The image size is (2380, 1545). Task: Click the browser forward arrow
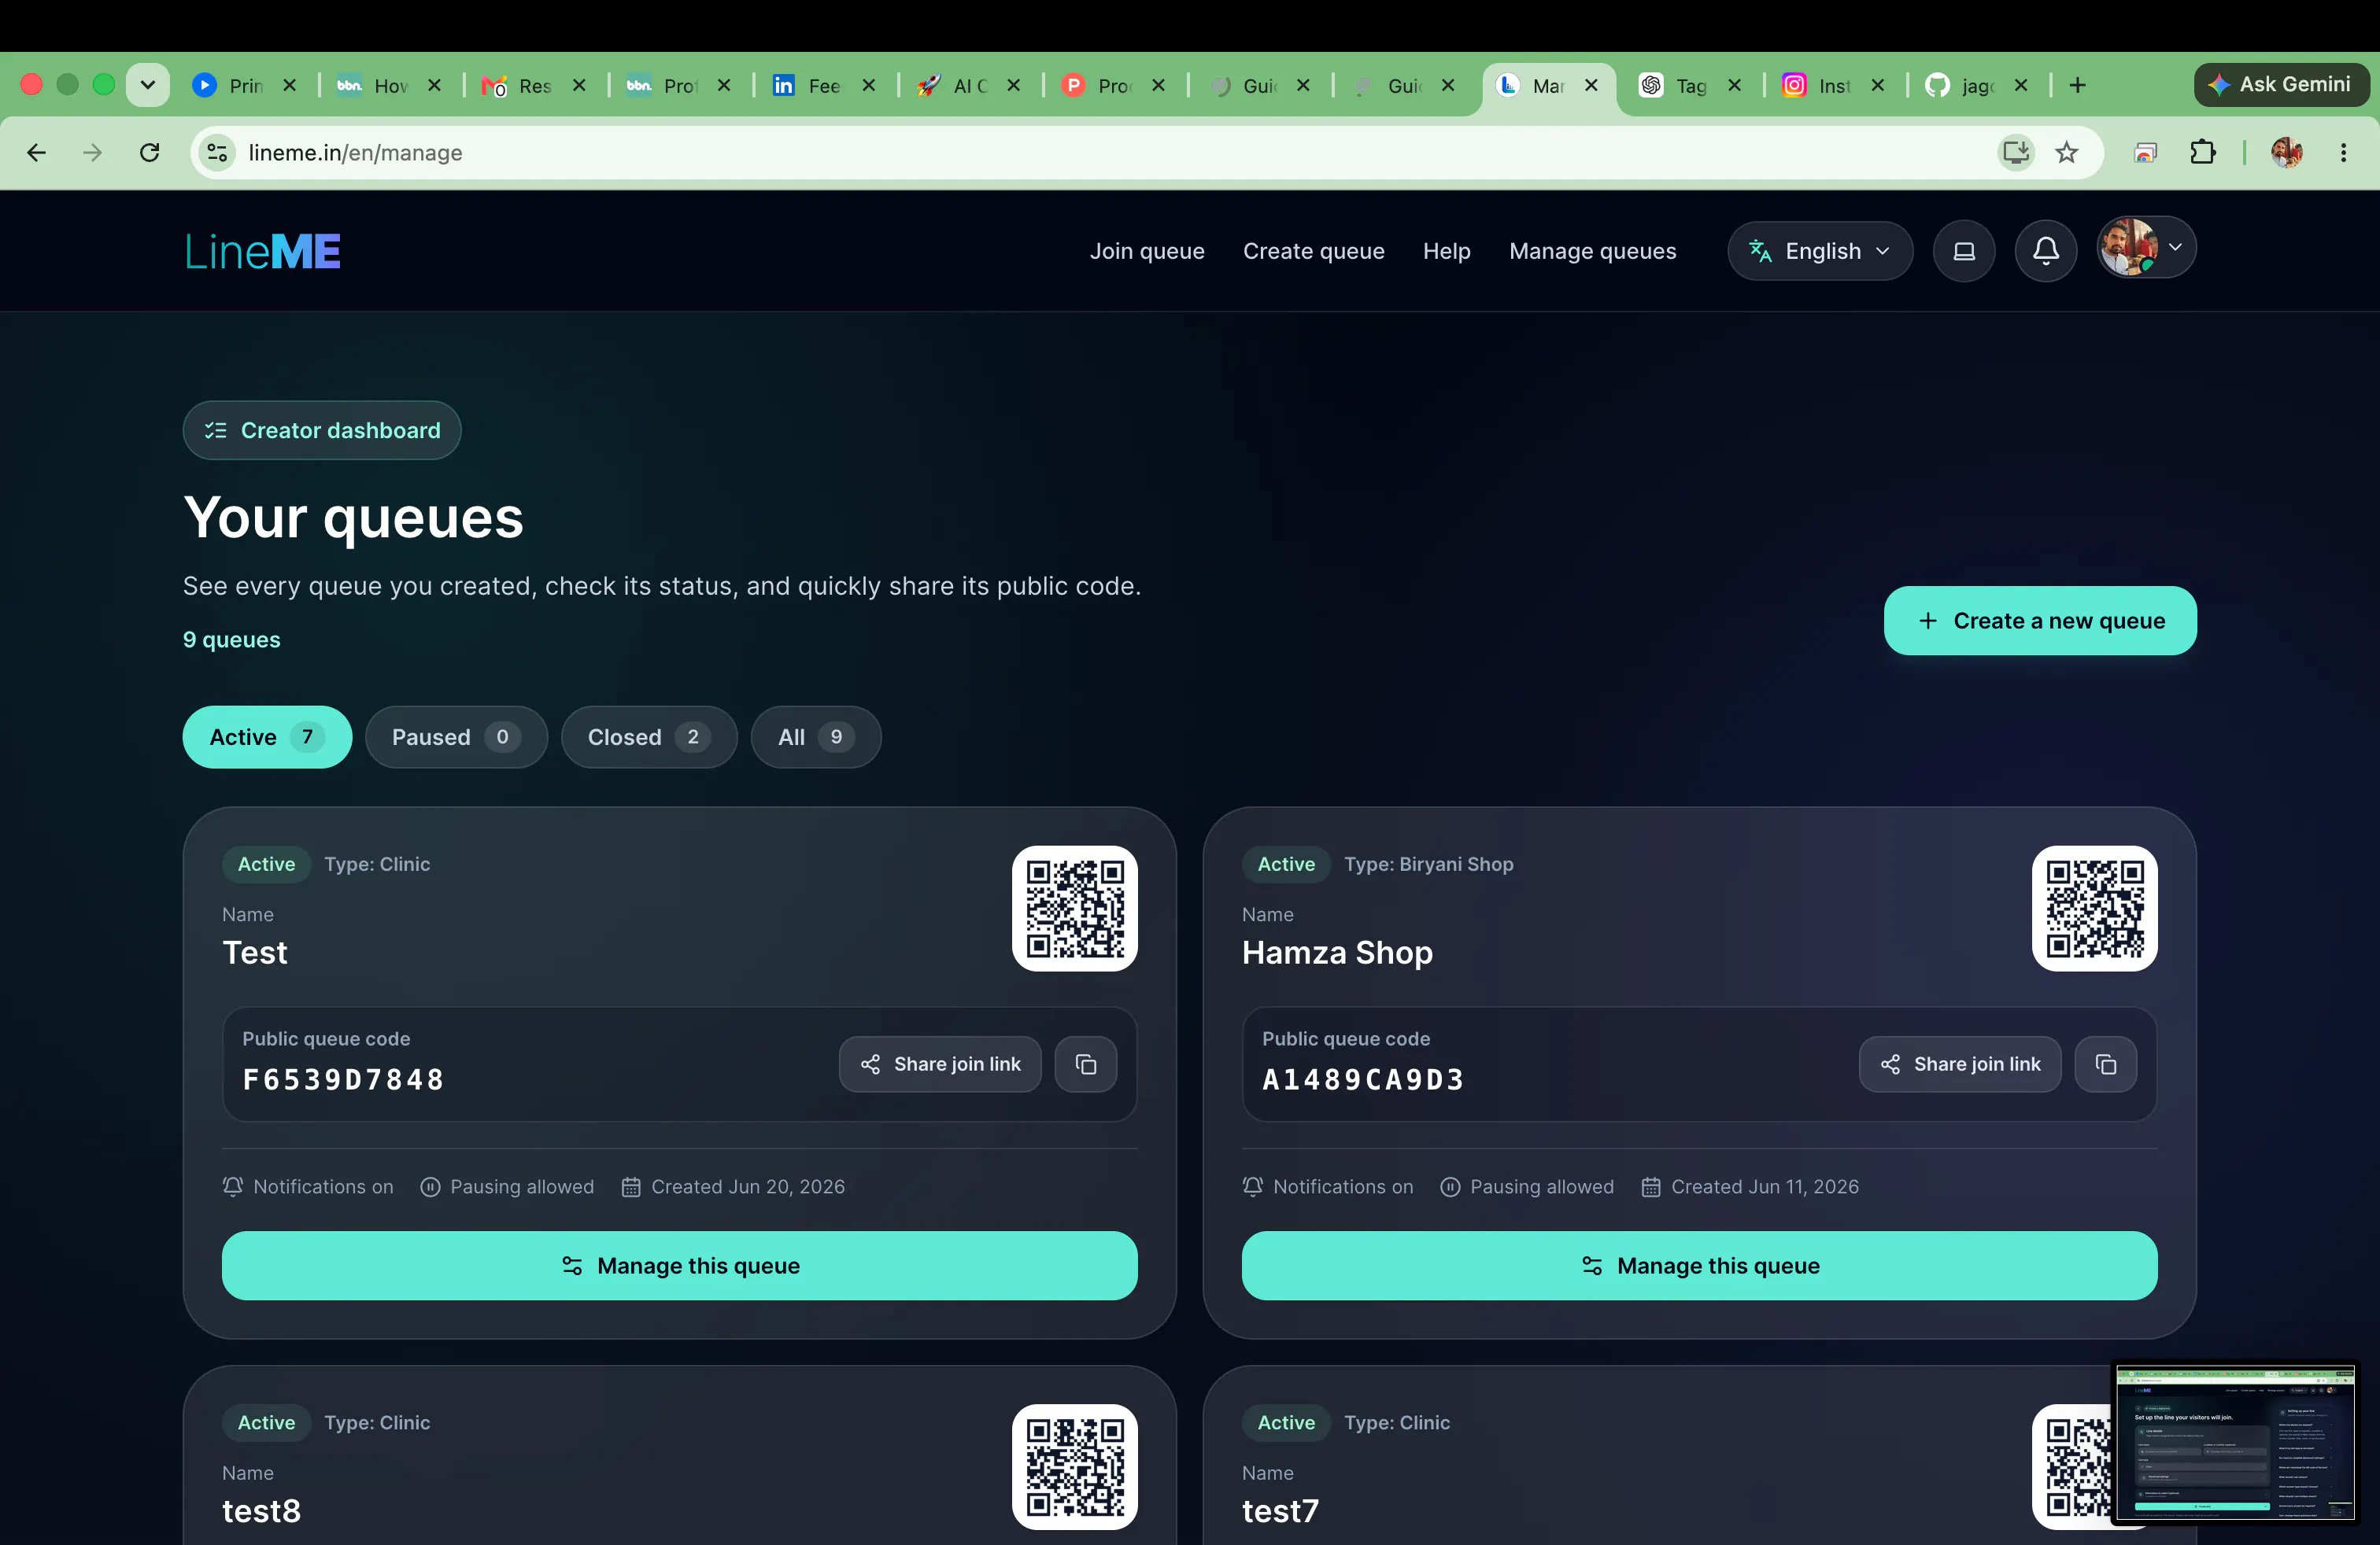pos(92,152)
